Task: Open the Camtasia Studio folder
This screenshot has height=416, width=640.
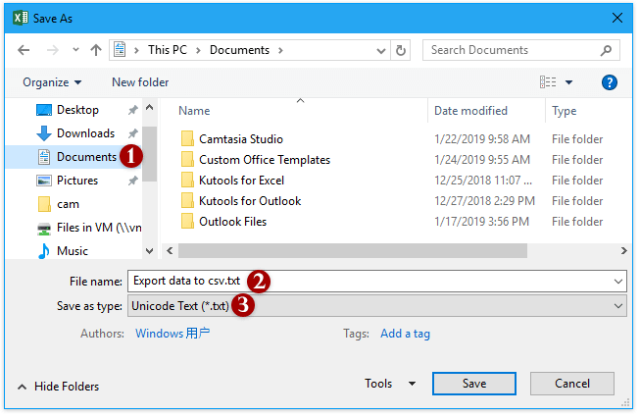Action: [240, 139]
